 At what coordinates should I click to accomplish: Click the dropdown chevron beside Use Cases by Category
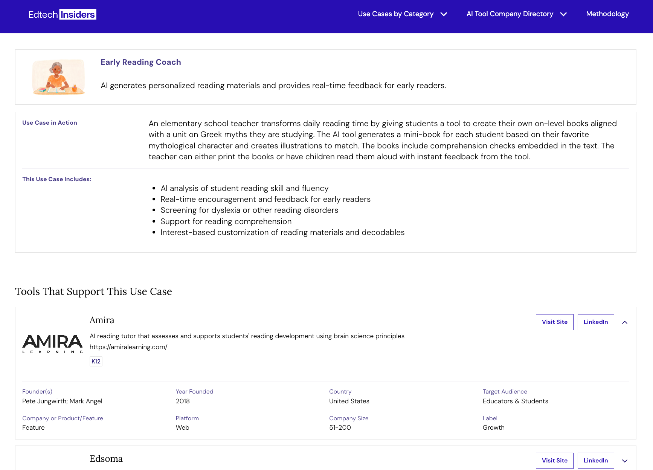[x=444, y=14]
